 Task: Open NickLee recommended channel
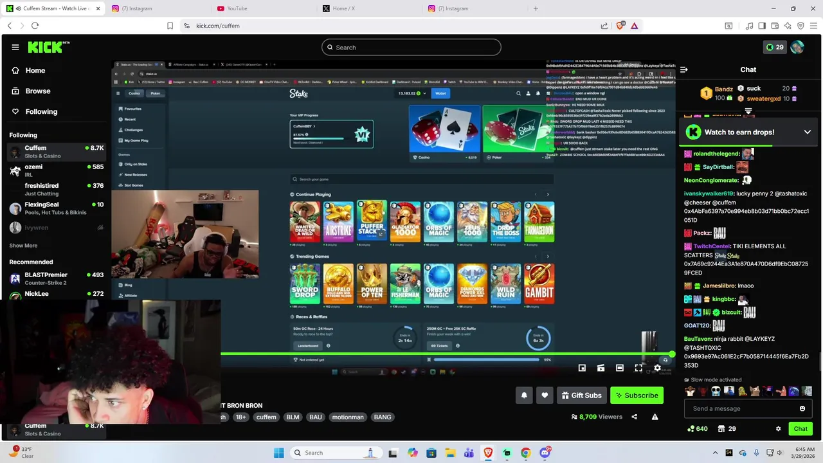pyautogui.click(x=56, y=295)
